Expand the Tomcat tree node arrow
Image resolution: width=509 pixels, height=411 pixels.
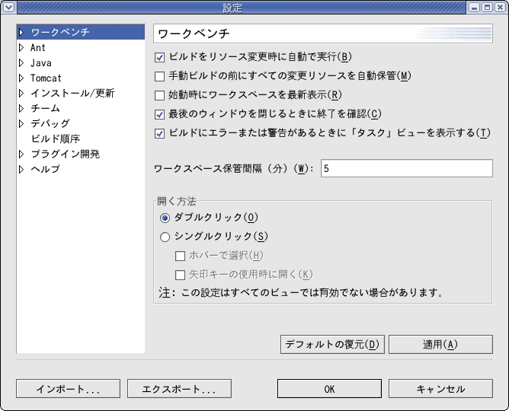coord(21,78)
